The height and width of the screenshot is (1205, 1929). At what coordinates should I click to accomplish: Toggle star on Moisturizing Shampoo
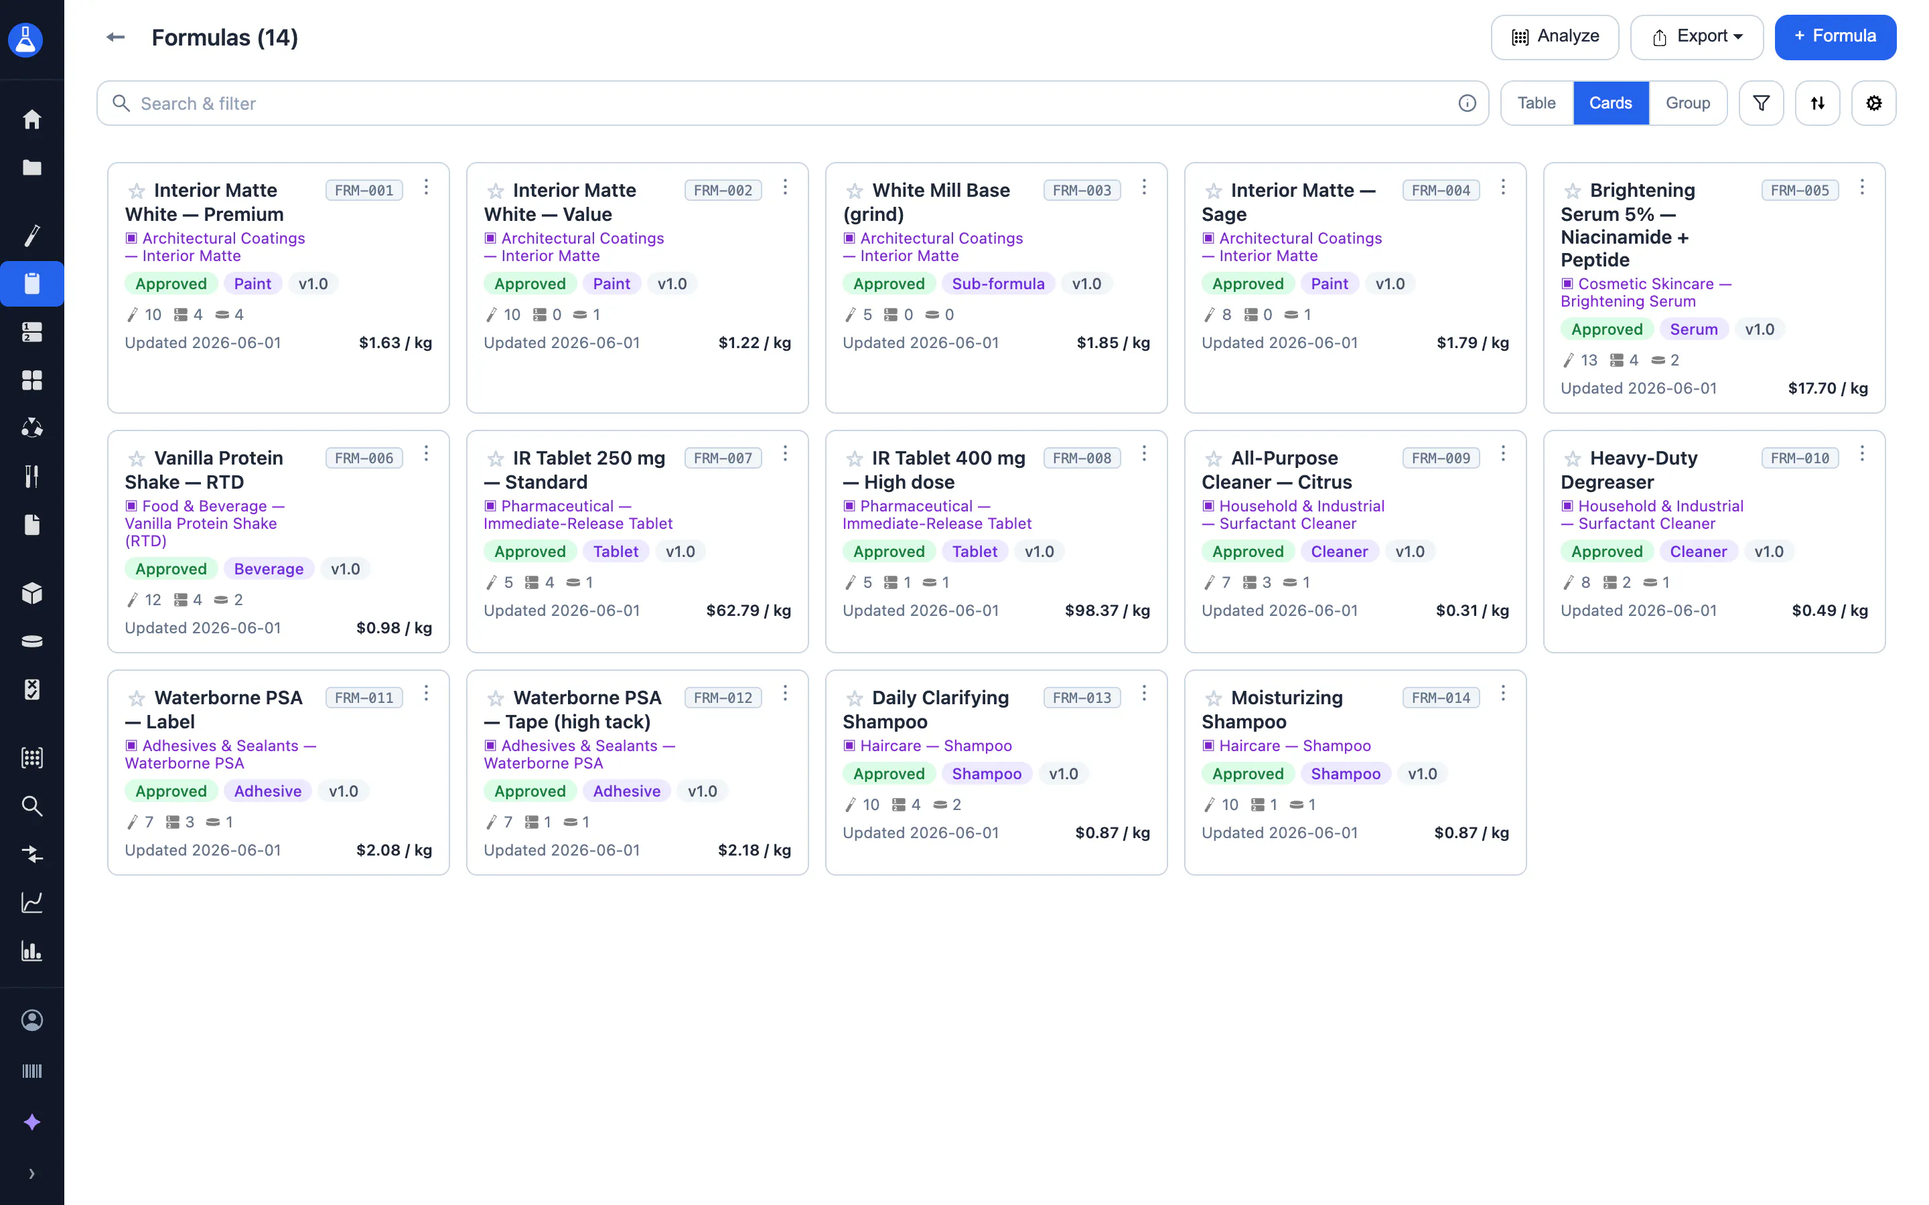pos(1213,698)
